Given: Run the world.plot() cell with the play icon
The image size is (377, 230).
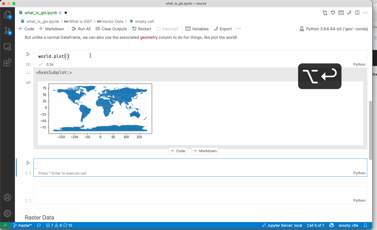Looking at the screenshot, I should [x=28, y=54].
